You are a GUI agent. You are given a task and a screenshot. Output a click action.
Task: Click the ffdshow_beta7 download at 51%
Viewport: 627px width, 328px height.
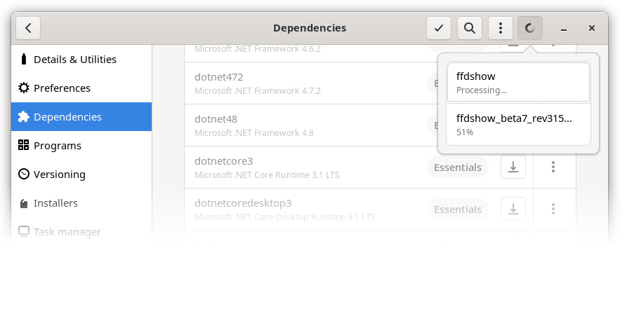point(518,124)
